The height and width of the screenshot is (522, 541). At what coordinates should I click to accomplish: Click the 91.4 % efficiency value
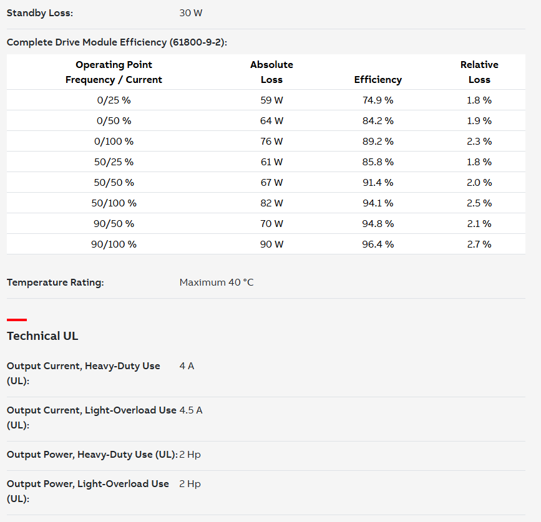tap(378, 182)
